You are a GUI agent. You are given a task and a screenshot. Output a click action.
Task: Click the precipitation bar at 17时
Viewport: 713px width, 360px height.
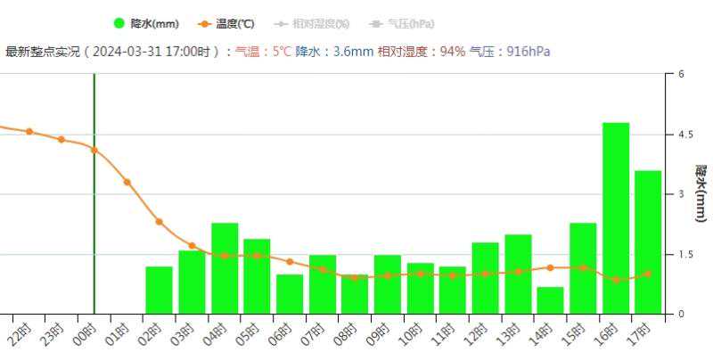click(x=648, y=242)
